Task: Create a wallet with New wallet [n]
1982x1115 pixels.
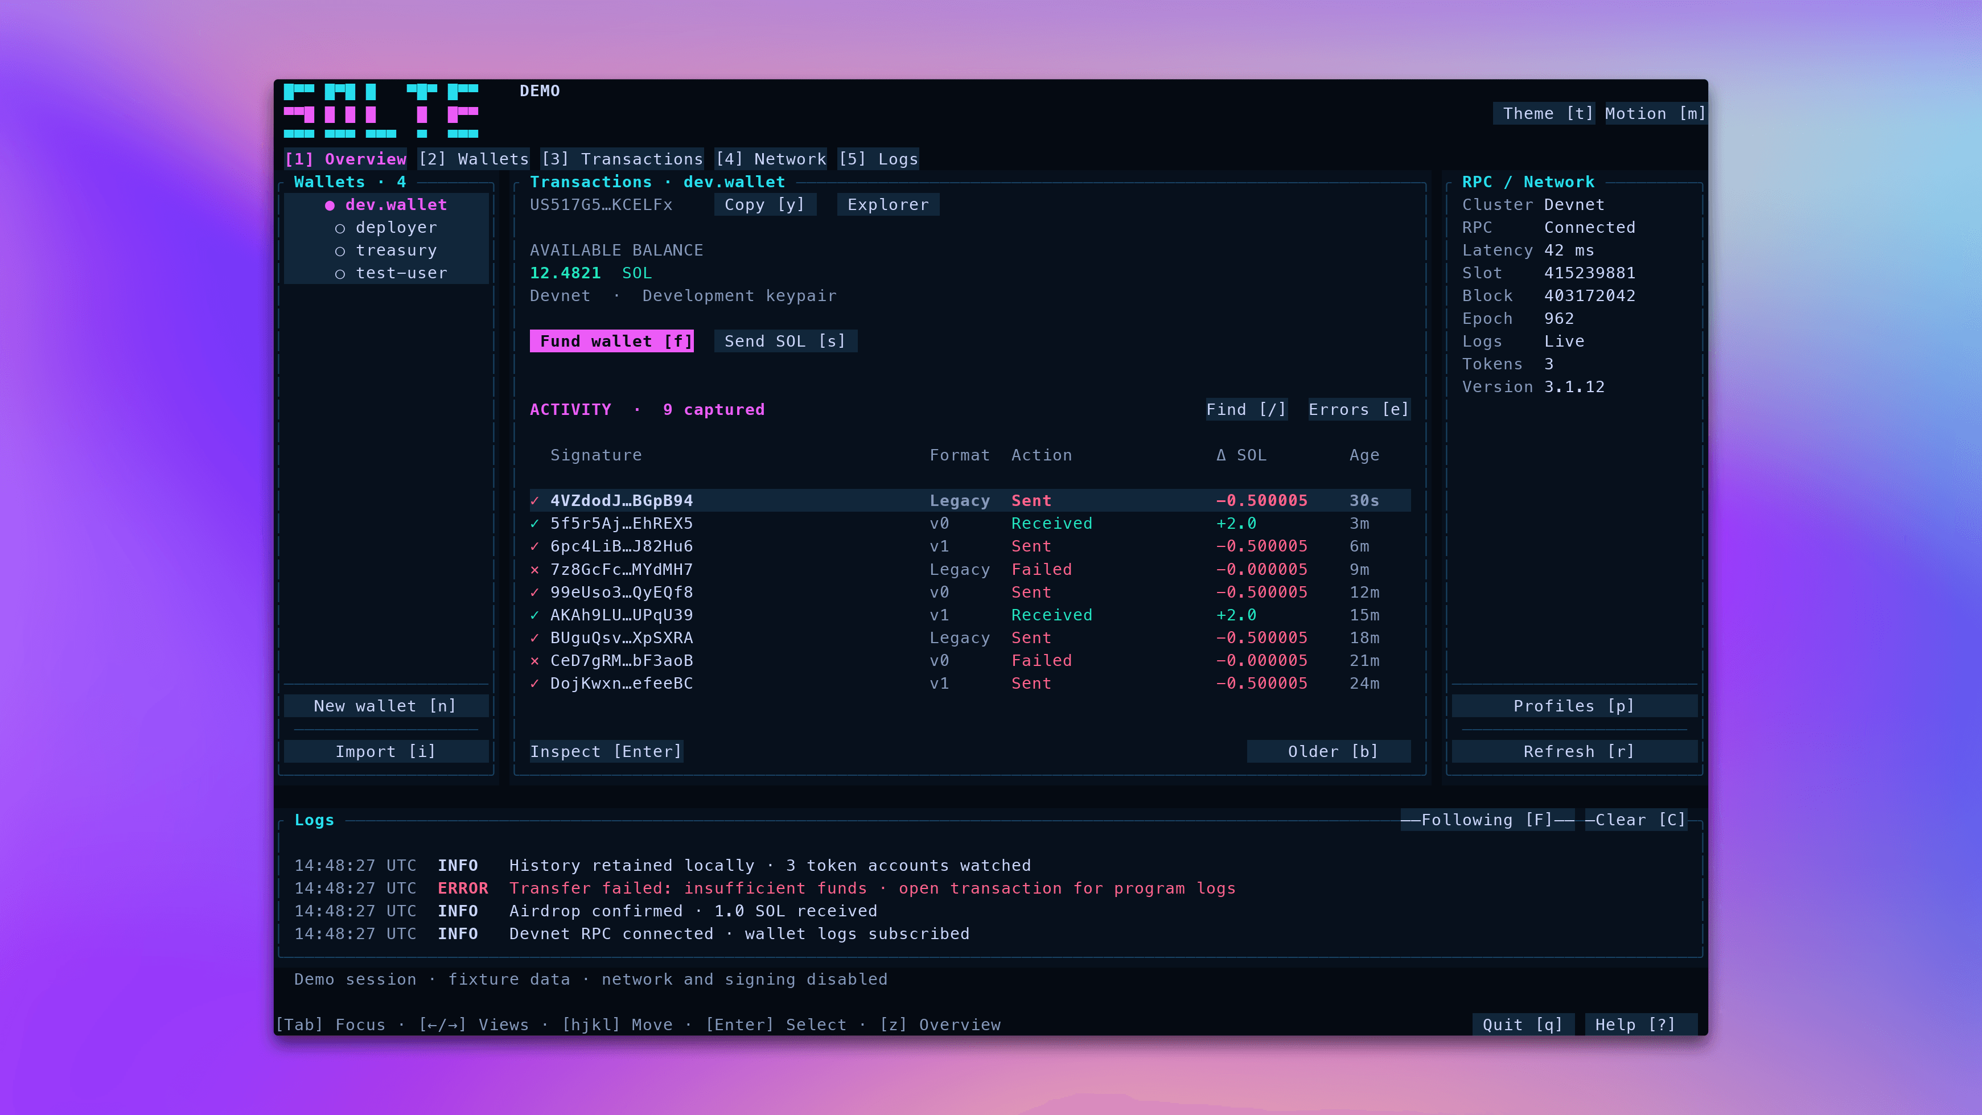Action: (x=386, y=706)
